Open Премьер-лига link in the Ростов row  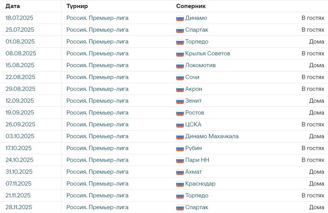click(98, 113)
